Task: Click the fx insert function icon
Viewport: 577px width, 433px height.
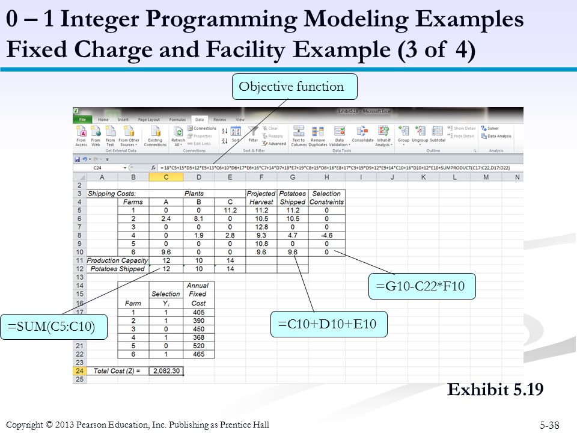Action: tap(153, 168)
